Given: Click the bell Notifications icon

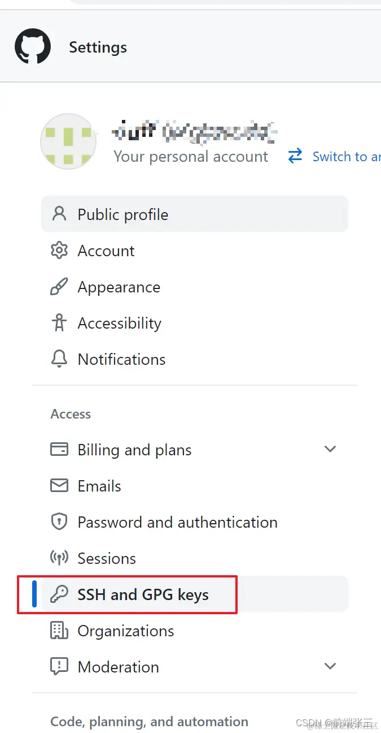Looking at the screenshot, I should tap(59, 359).
